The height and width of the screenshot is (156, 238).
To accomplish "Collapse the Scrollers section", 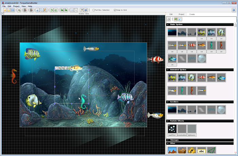I will tap(168, 102).
